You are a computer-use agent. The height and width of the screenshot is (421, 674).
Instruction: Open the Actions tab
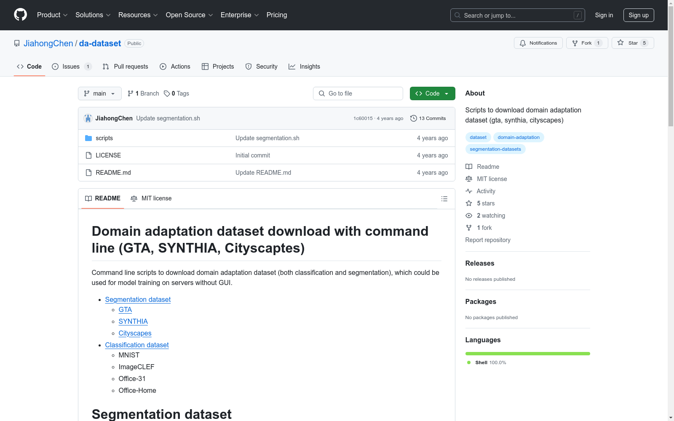[175, 67]
